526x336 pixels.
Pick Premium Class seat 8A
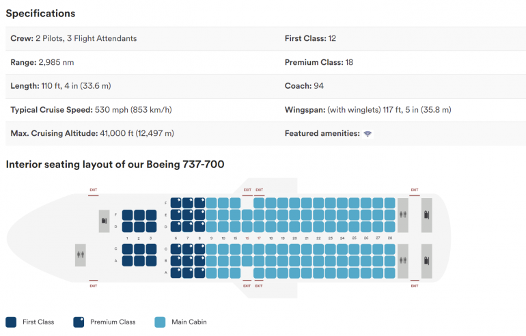pyautogui.click(x=199, y=272)
